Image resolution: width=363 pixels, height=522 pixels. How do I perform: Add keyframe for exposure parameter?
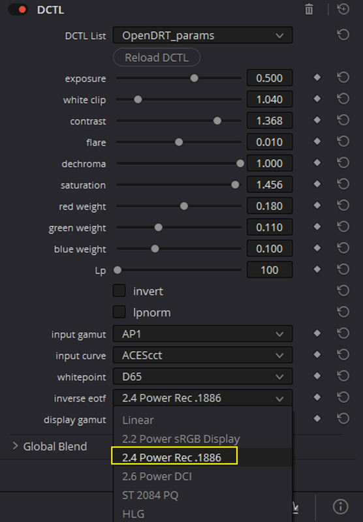click(x=317, y=78)
